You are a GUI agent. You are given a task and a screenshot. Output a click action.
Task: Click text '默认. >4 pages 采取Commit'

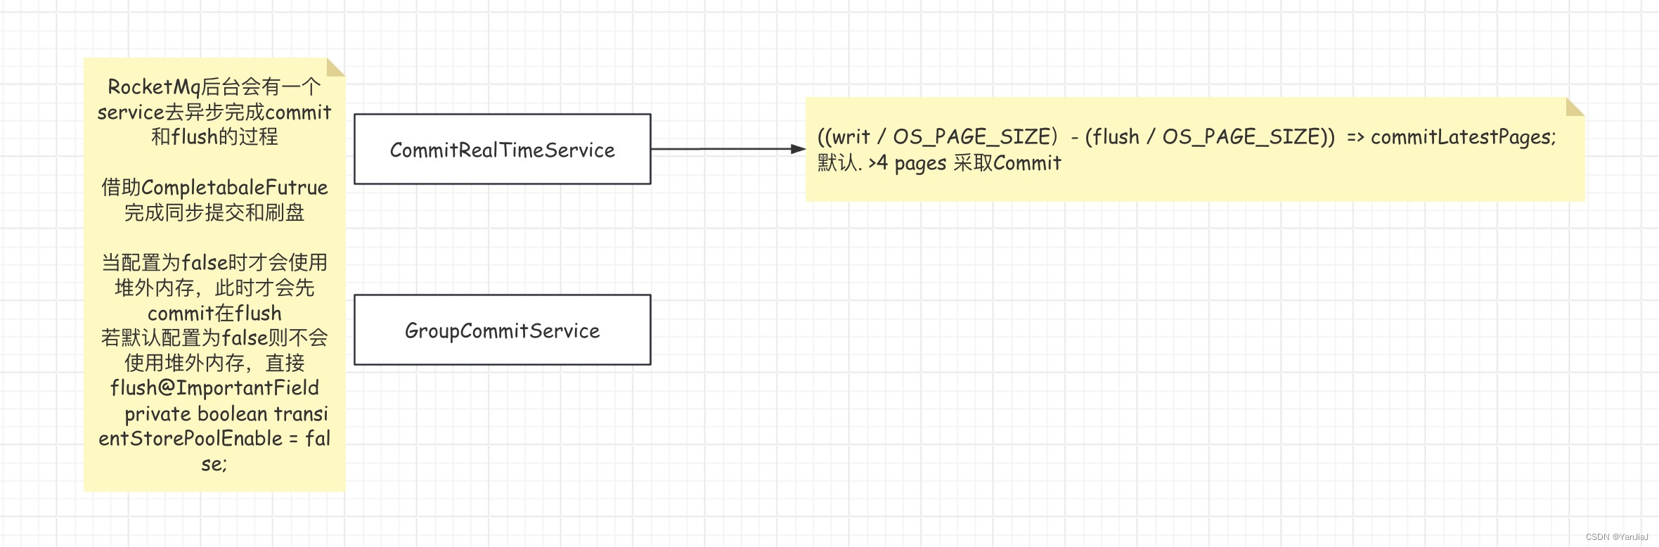click(x=939, y=163)
